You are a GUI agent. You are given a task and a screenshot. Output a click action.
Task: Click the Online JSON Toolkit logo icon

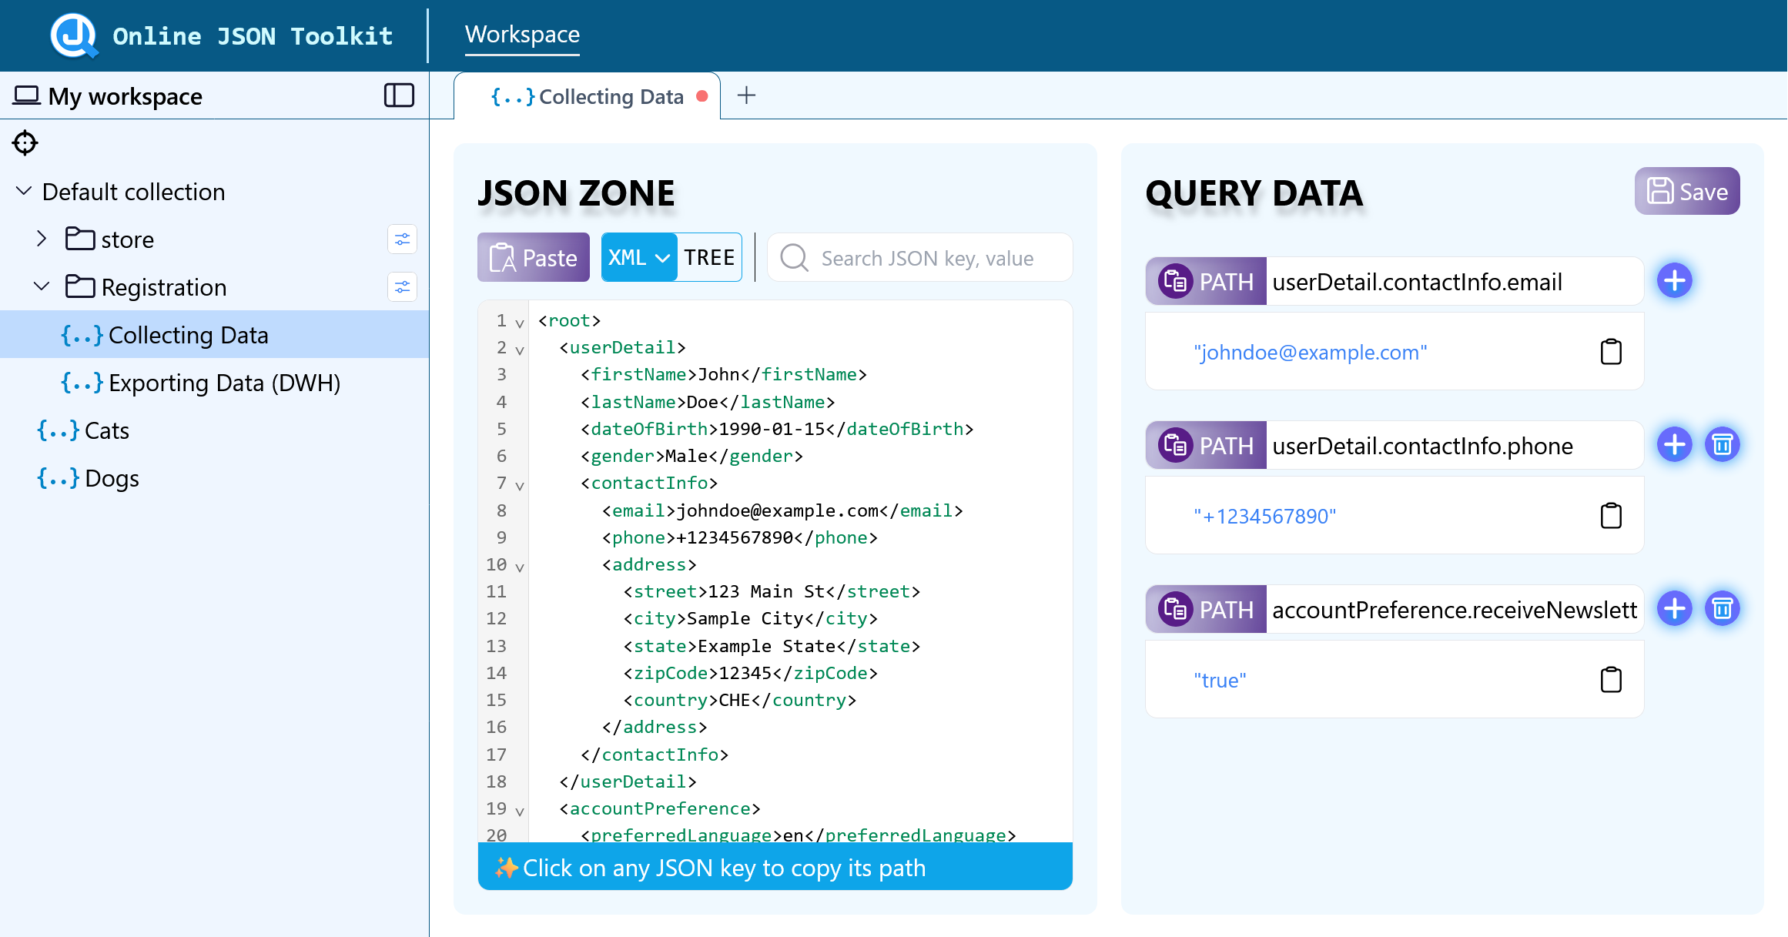tap(74, 35)
